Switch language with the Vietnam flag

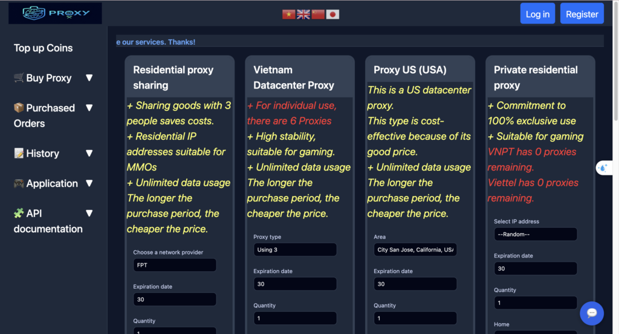click(288, 14)
